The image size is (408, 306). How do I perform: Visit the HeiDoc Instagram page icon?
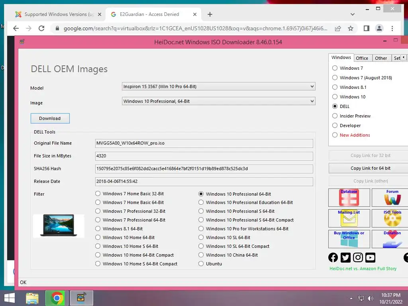coord(358,258)
